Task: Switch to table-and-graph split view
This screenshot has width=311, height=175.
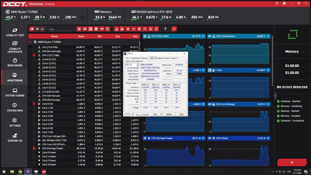Action: [x=32, y=29]
